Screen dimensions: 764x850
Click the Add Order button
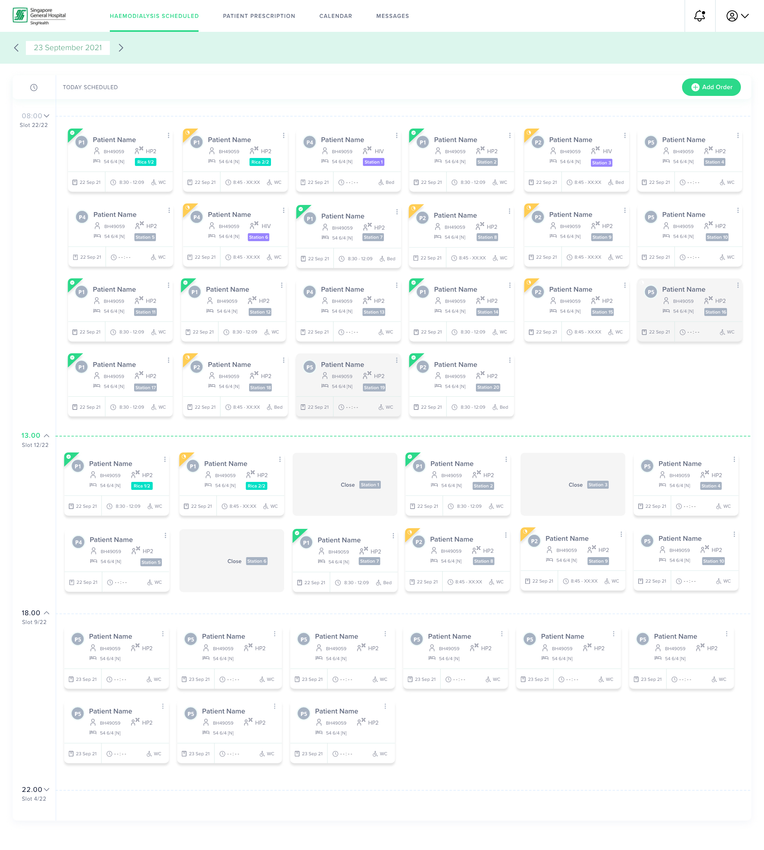coord(711,87)
